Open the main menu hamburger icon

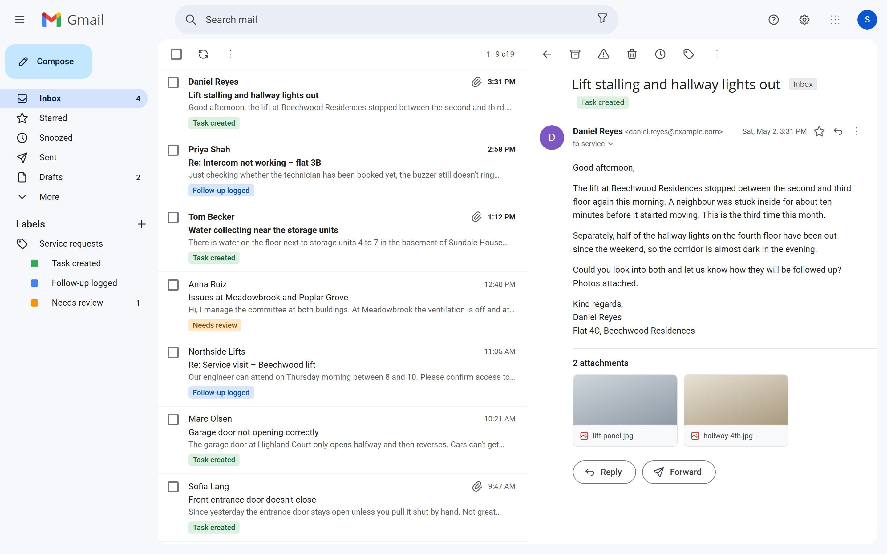[x=20, y=20]
